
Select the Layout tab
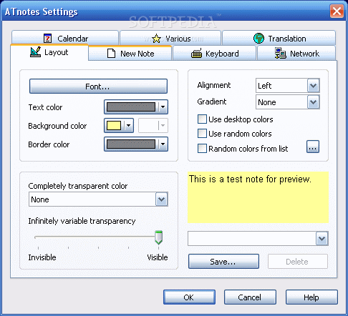[49, 52]
